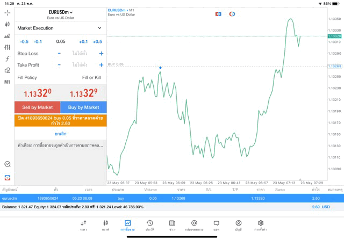Expand the EURUSDm symbol dropdown
Viewport: 344px width, 240px height.
coord(60,12)
